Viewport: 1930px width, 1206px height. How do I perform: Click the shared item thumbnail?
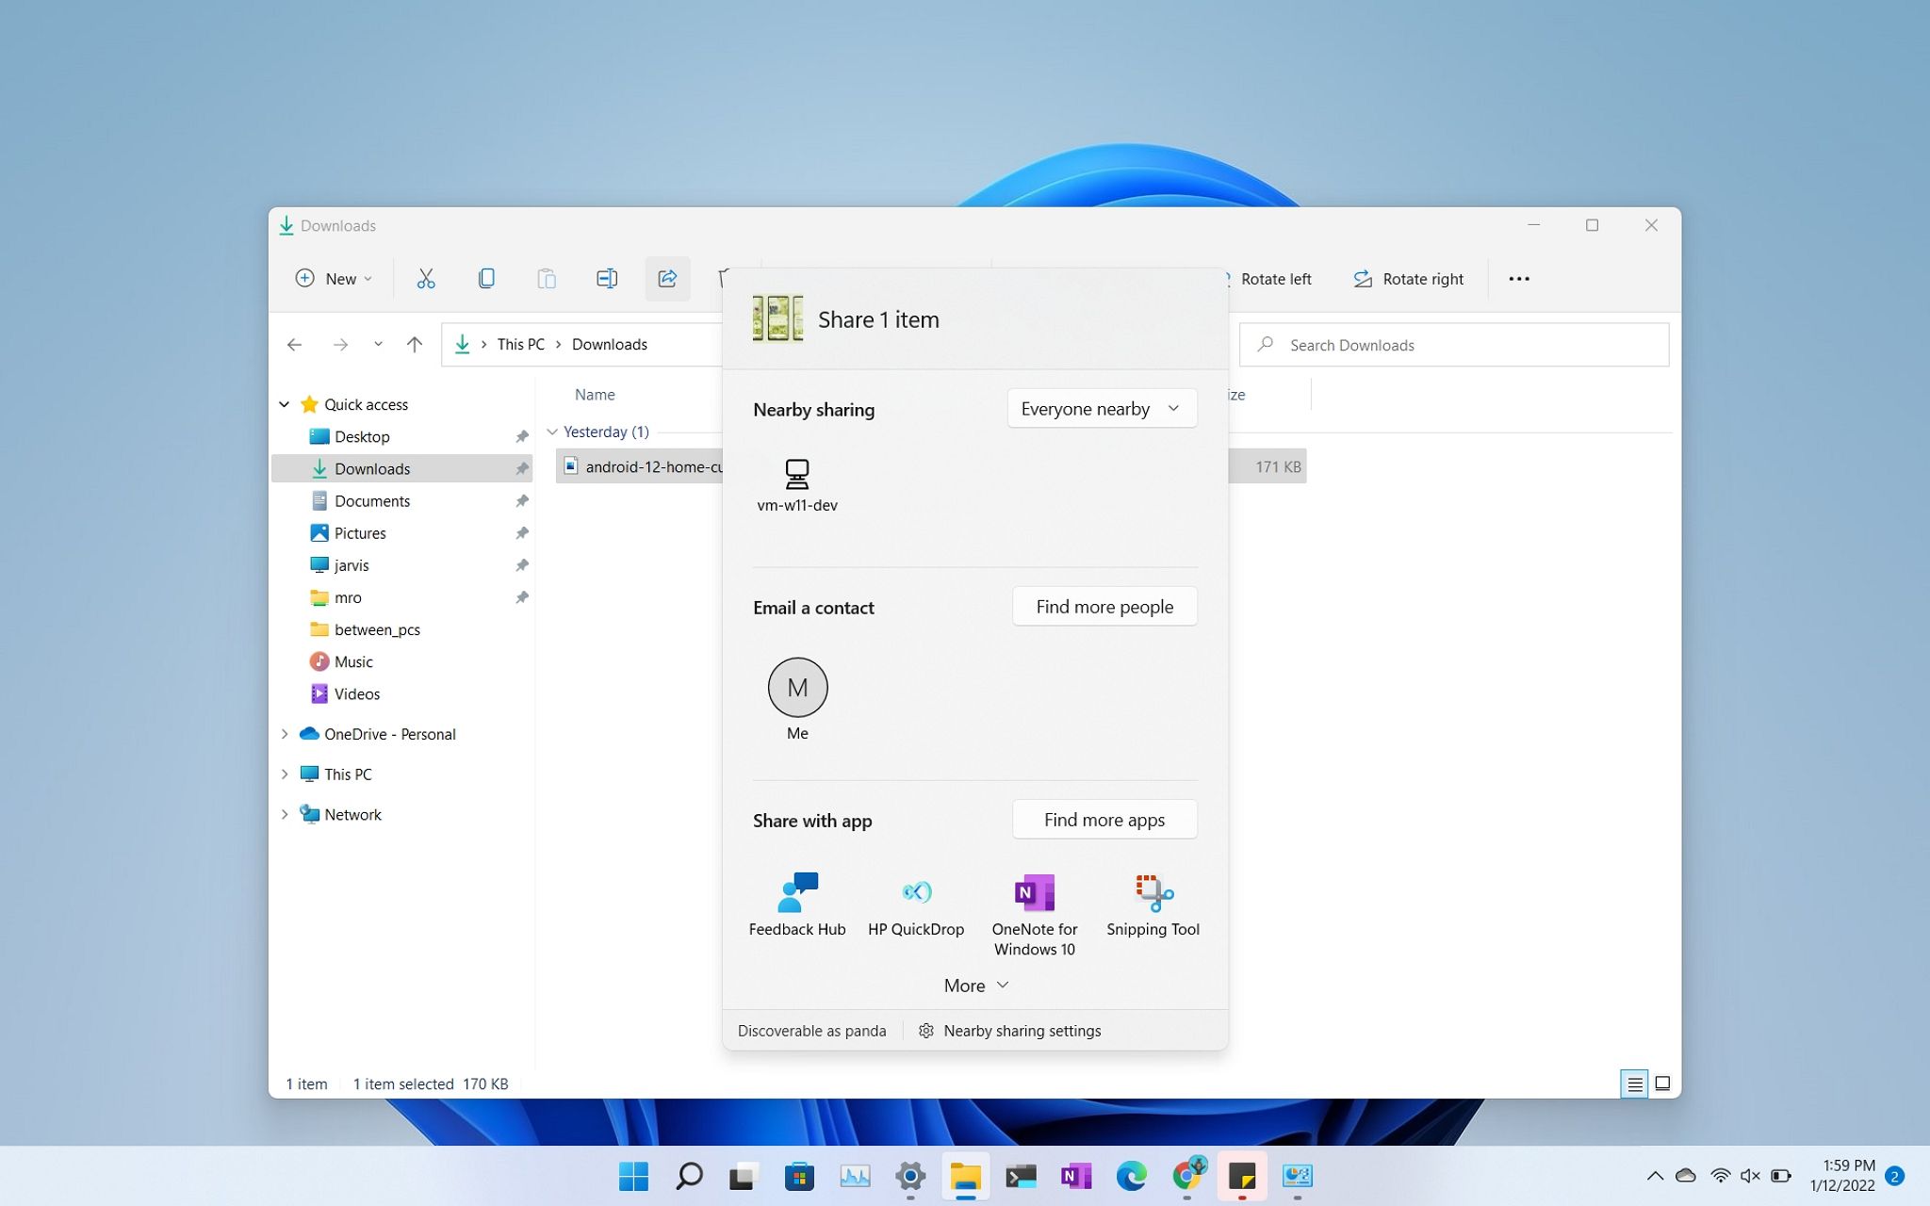[777, 318]
